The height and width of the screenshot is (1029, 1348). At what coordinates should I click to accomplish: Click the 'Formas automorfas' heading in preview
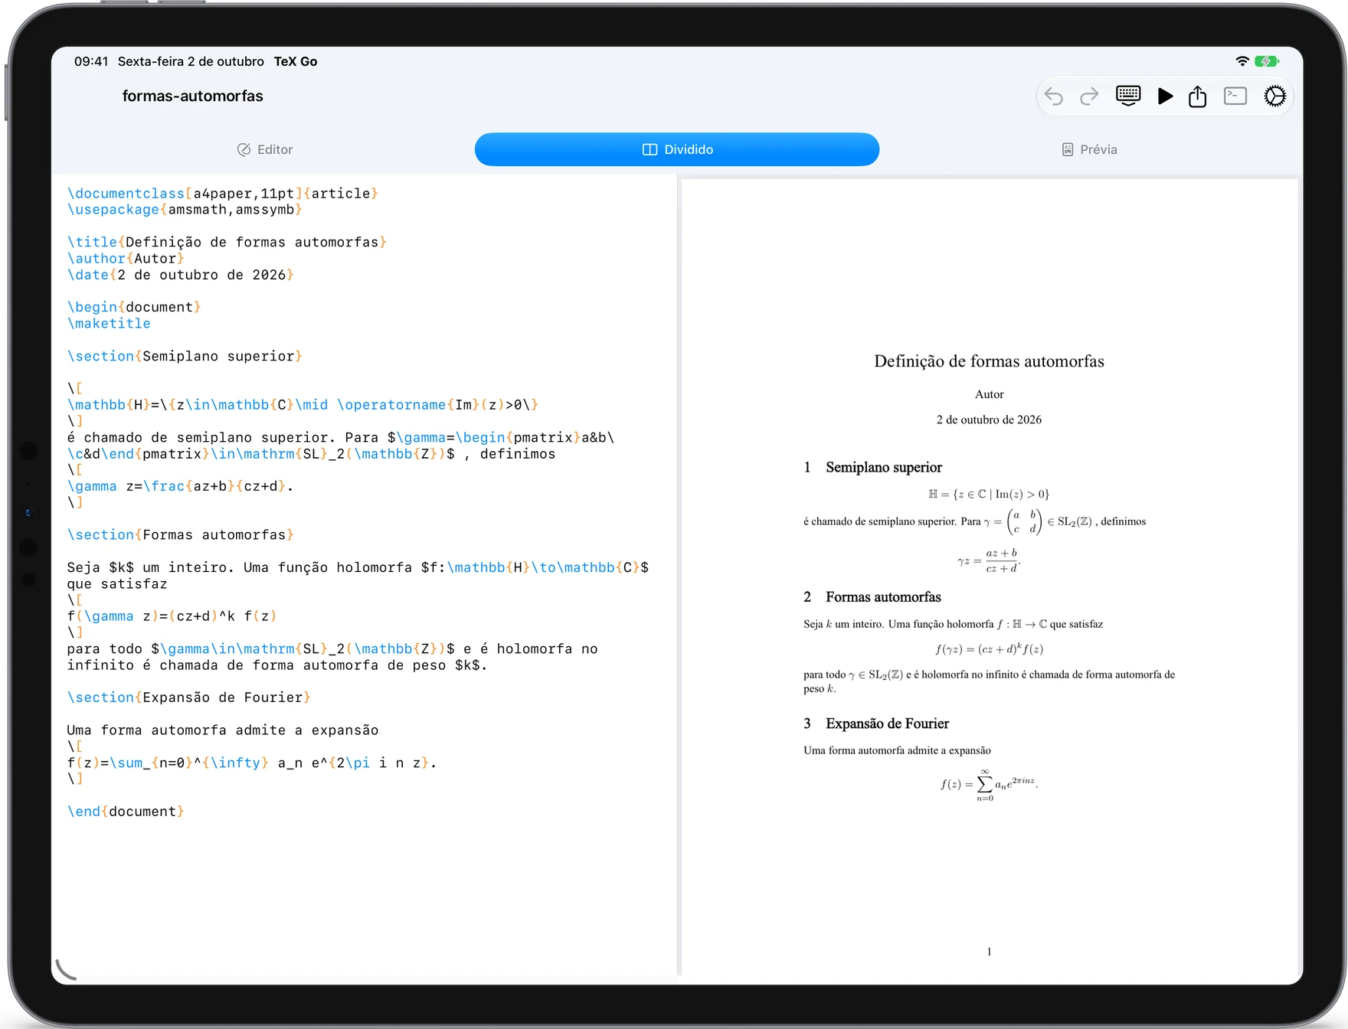coord(883,597)
